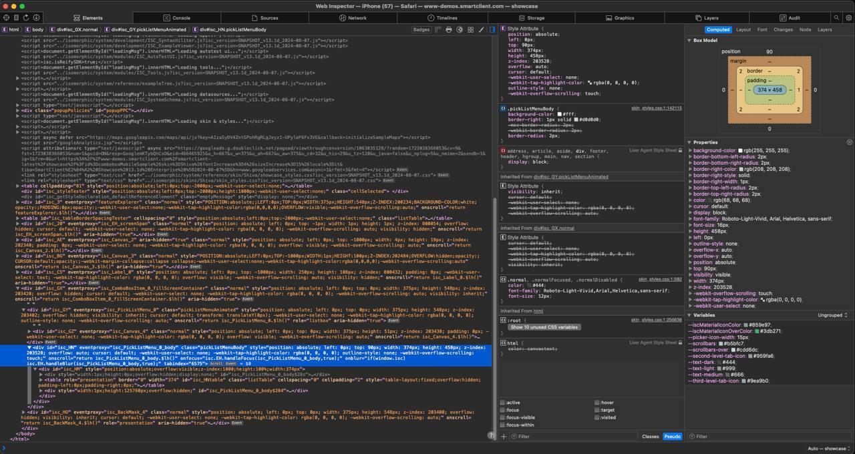Click Show 10 unused CSS variables

(x=544, y=327)
